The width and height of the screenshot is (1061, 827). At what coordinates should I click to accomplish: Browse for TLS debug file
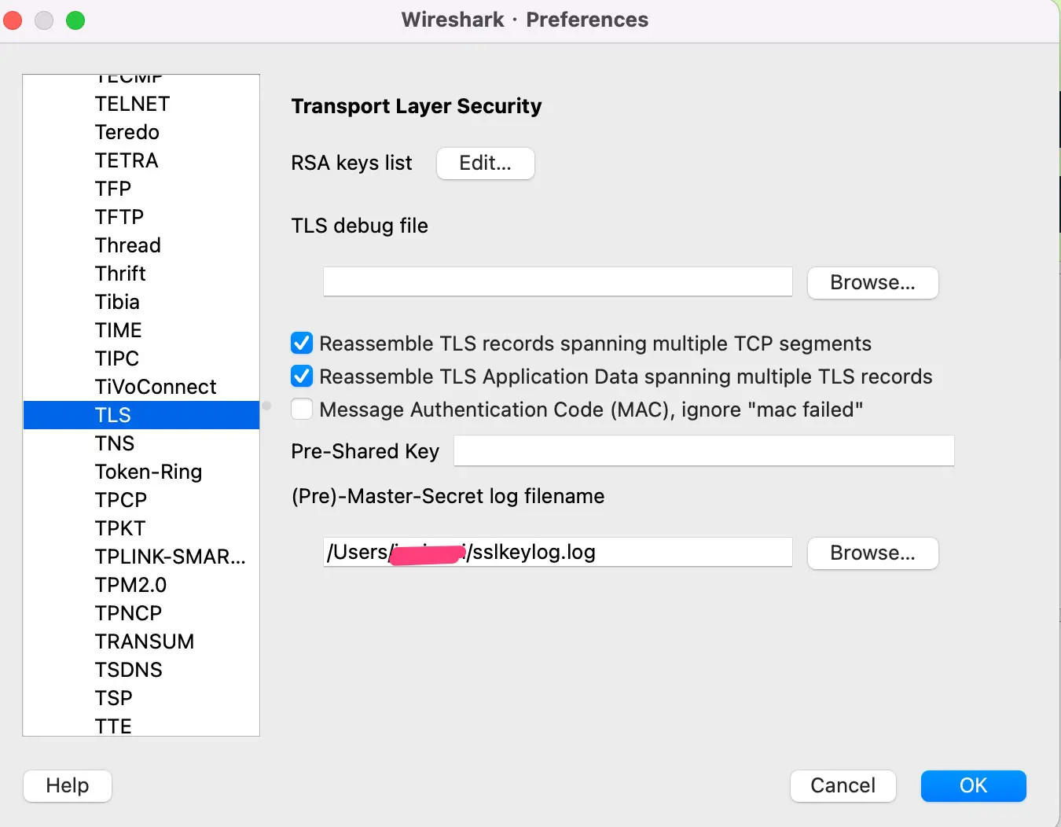pos(872,283)
